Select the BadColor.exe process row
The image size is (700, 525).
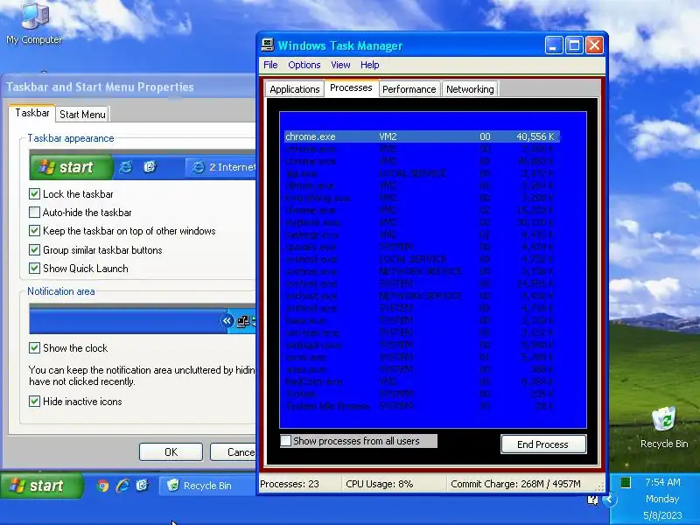click(422, 381)
